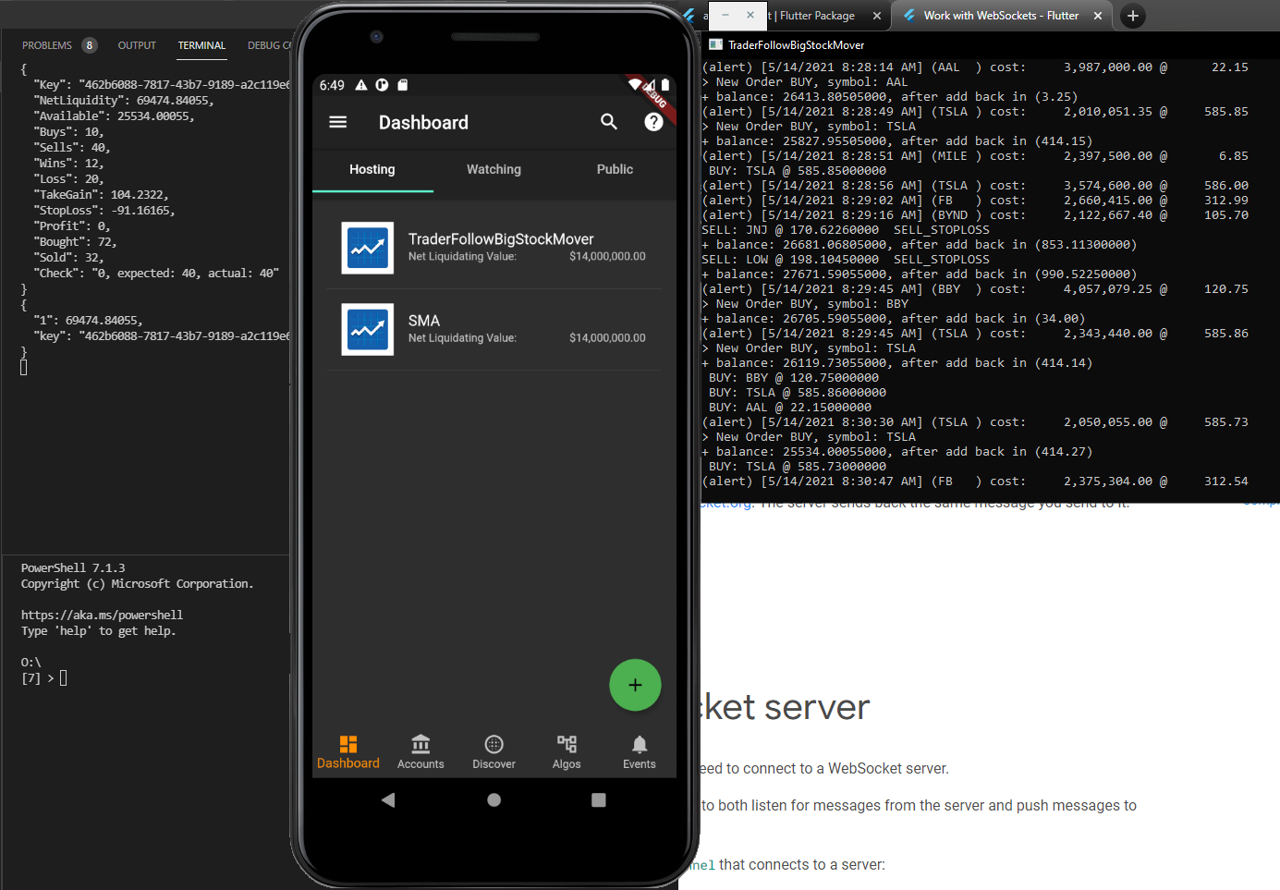Click the problems count badge 8
Screen dimensions: 1280x890
coord(89,45)
